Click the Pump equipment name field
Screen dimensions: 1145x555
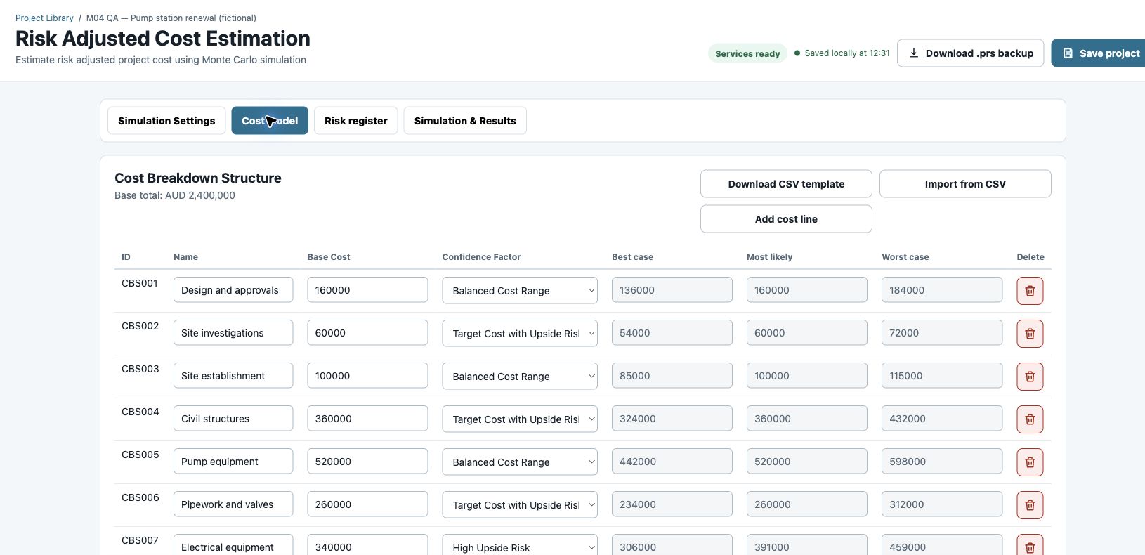(x=233, y=462)
